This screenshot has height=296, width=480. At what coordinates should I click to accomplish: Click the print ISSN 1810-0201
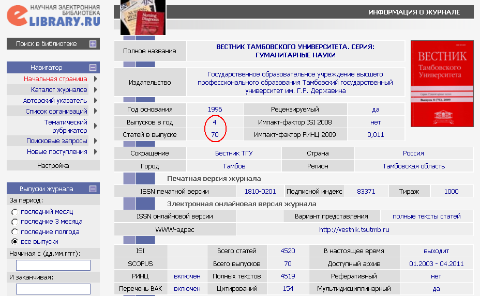[x=260, y=192]
